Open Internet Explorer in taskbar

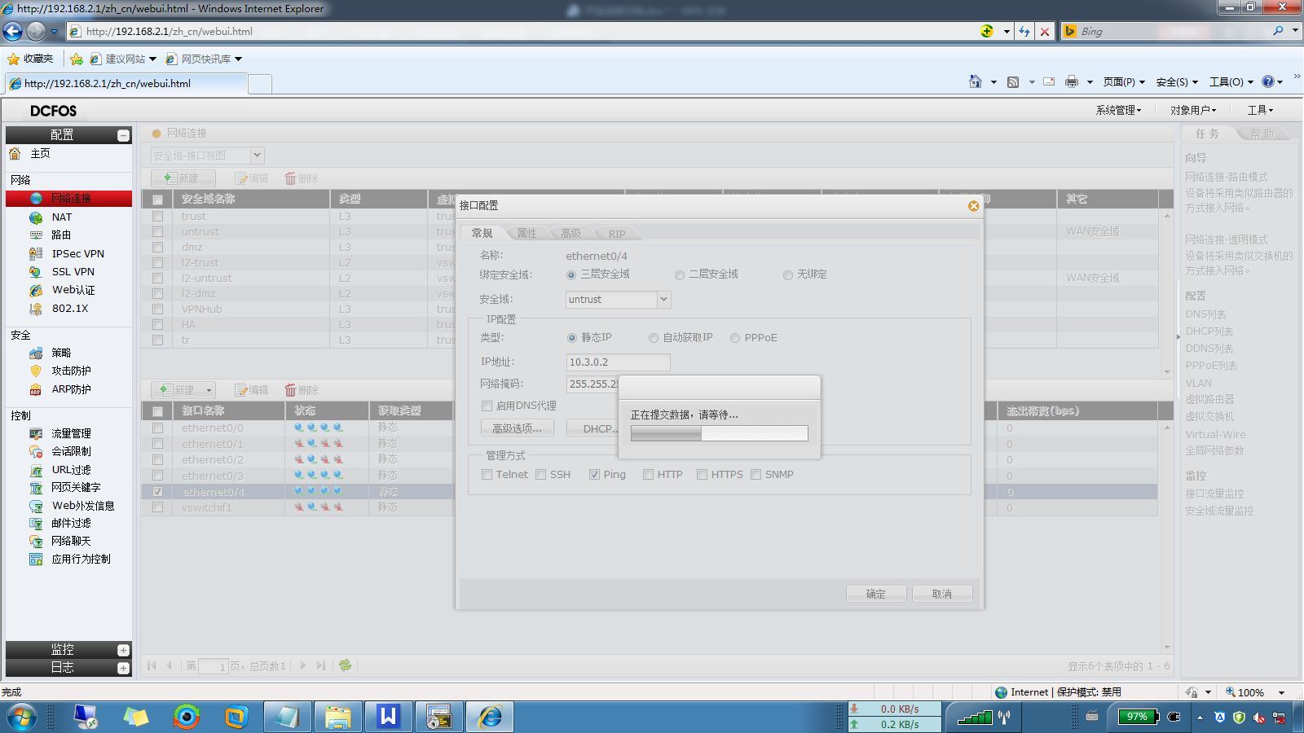coord(490,717)
